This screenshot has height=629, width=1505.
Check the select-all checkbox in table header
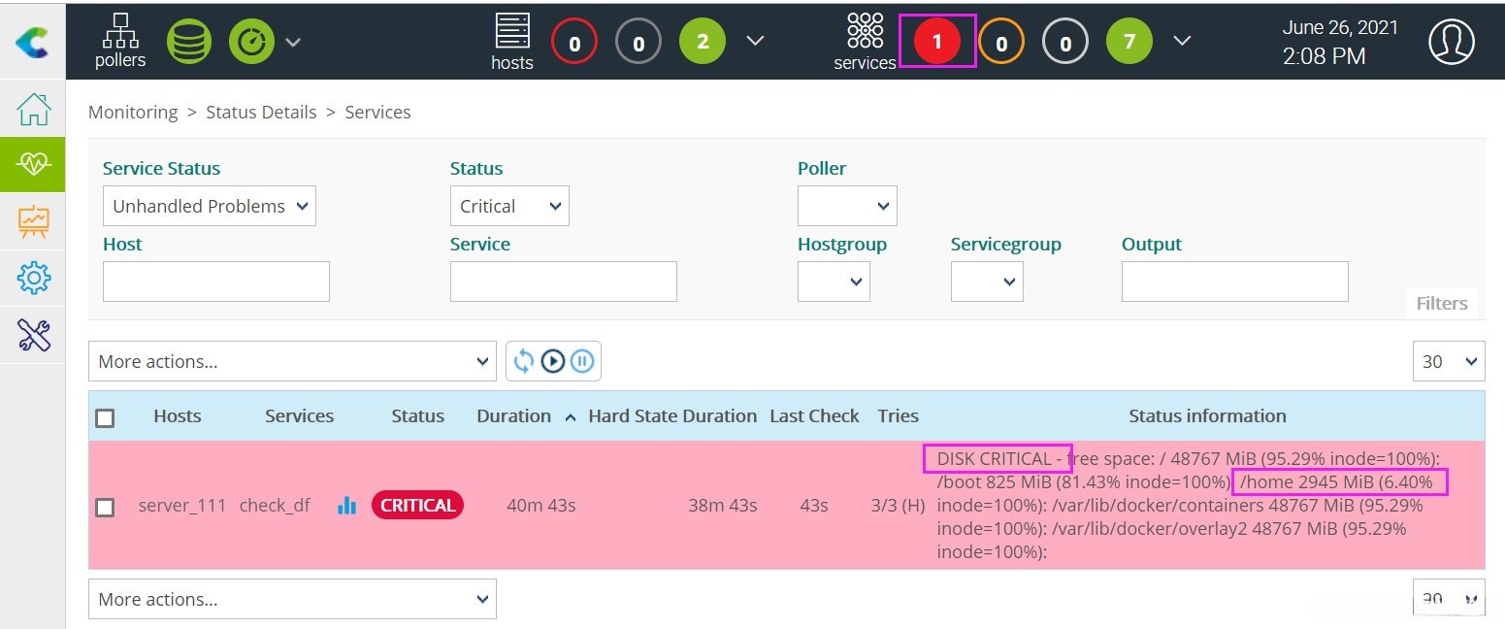pos(105,417)
